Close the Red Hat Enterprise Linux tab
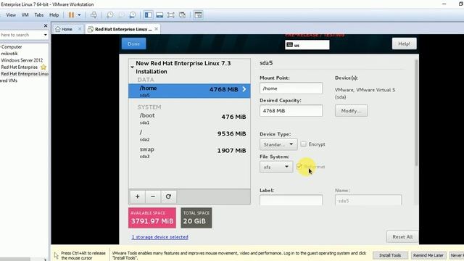 tap(157, 29)
